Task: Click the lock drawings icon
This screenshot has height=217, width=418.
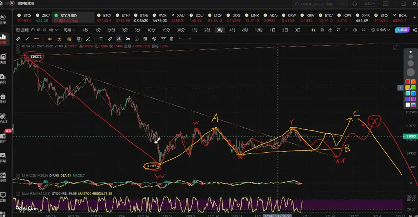Action: click(x=137, y=39)
